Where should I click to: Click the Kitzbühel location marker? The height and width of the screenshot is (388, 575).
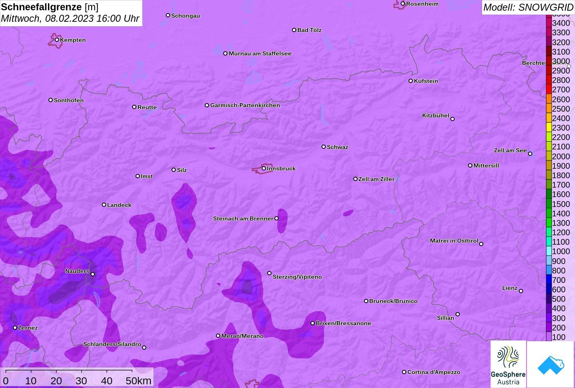452,119
